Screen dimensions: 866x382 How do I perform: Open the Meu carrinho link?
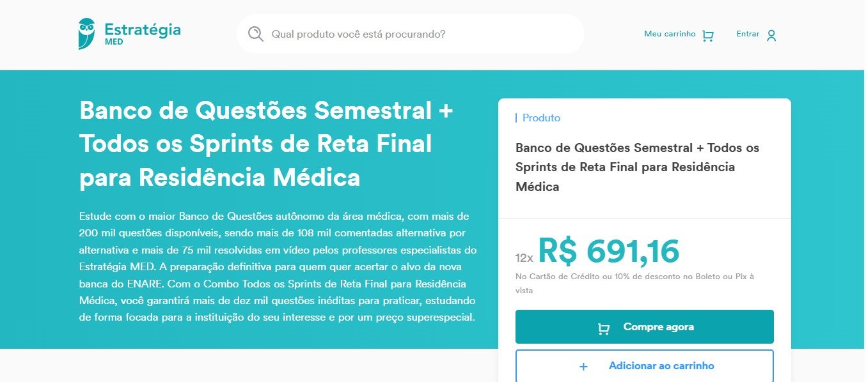point(670,34)
